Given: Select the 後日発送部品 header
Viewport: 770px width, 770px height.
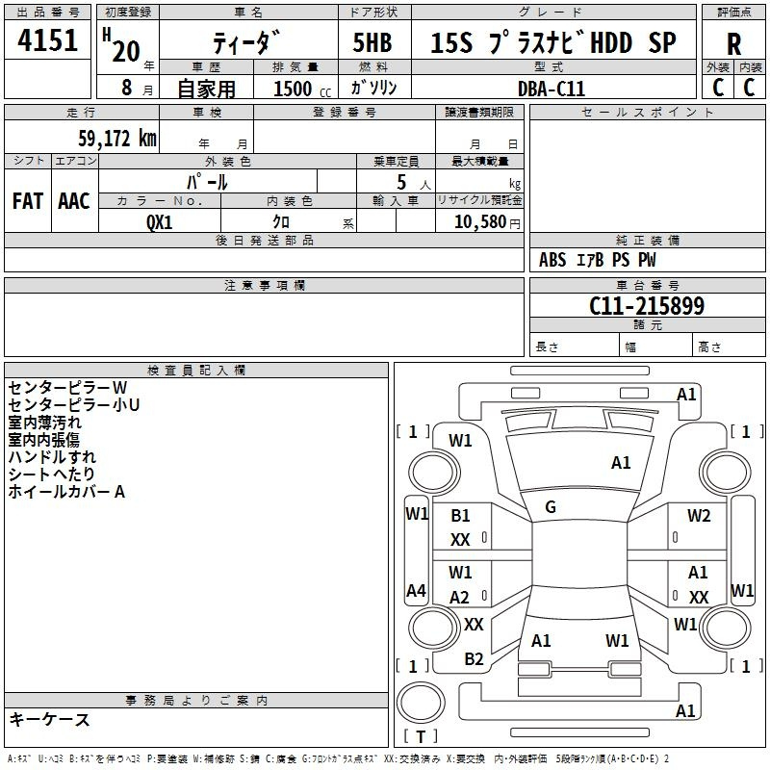Looking at the screenshot, I should tap(264, 240).
